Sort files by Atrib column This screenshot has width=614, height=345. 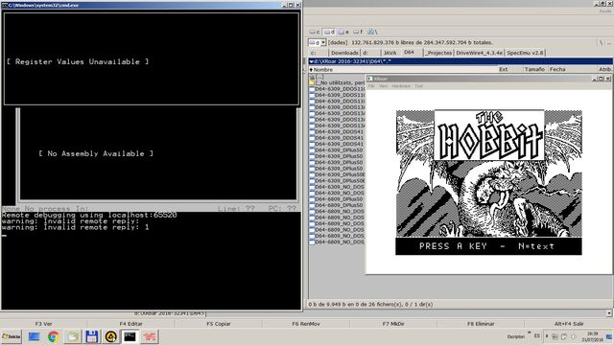pyautogui.click(x=605, y=69)
